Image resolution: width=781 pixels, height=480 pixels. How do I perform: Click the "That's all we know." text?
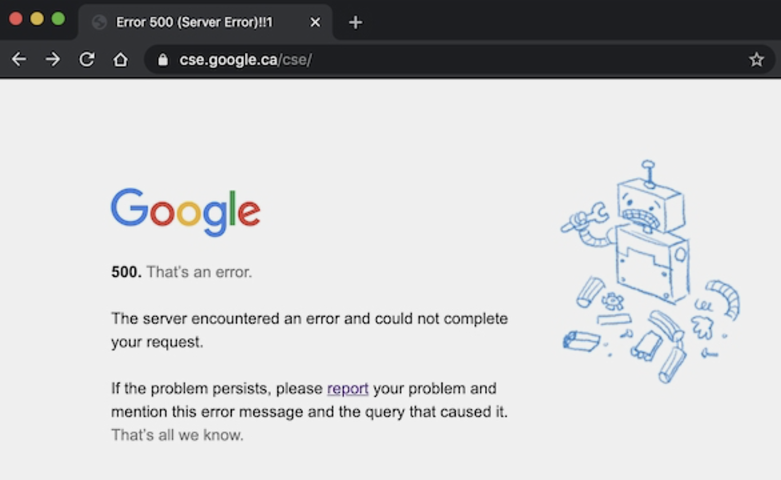[177, 435]
